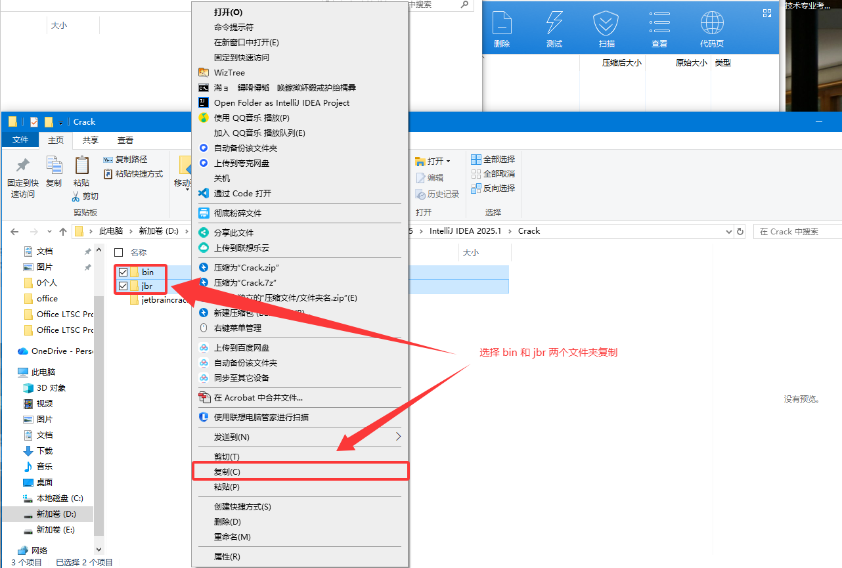Image resolution: width=842 pixels, height=568 pixels.
Task: Choose 上传到联想乐云 menu entry
Action: tap(299, 248)
